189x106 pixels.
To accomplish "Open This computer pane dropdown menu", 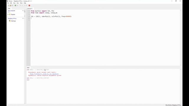I will [23, 11].
